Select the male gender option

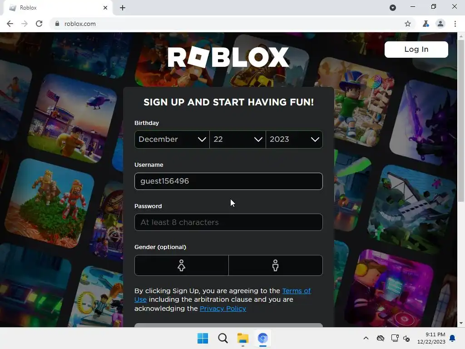coord(276,265)
